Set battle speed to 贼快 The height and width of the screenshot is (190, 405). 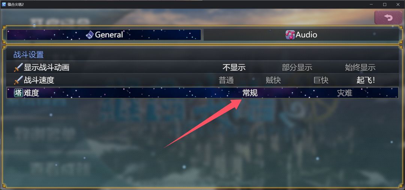[x=273, y=80]
